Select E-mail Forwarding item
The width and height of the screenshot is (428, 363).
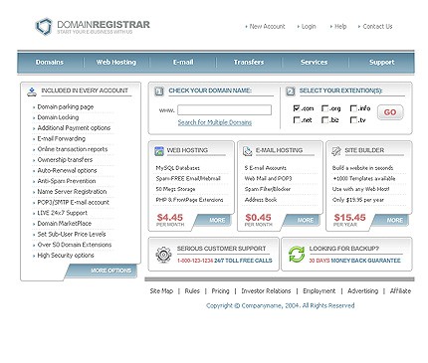point(61,138)
